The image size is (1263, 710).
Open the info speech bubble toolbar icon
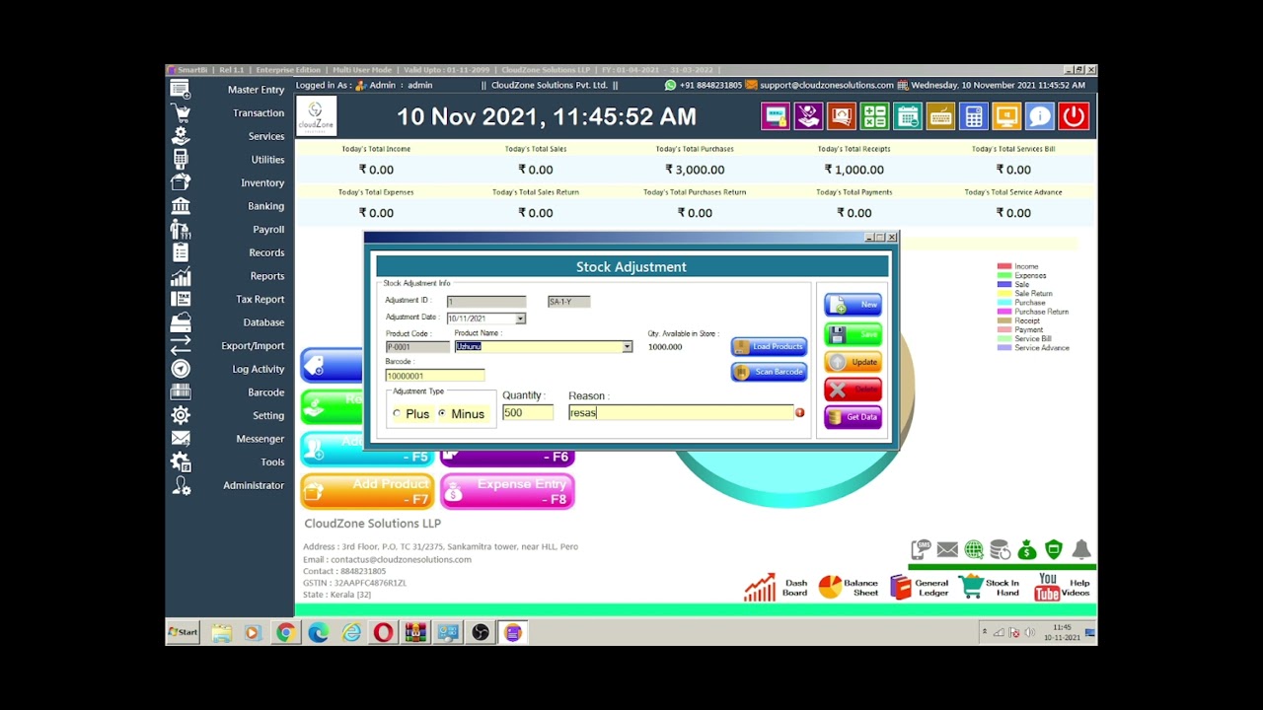(x=1040, y=116)
